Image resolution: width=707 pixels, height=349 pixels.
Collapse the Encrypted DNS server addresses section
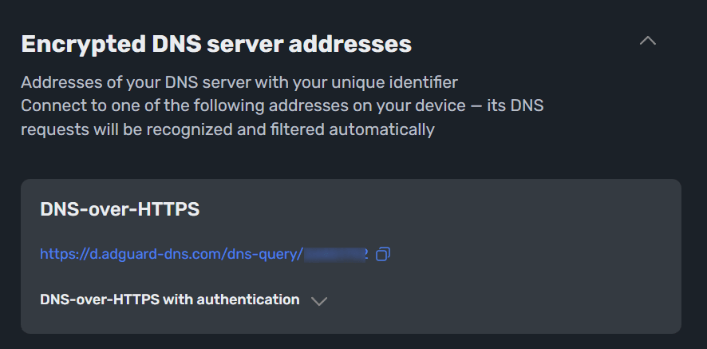coord(648,41)
